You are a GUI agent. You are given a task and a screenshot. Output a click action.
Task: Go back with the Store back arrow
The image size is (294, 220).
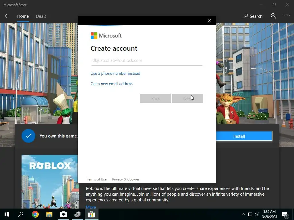(x=7, y=16)
